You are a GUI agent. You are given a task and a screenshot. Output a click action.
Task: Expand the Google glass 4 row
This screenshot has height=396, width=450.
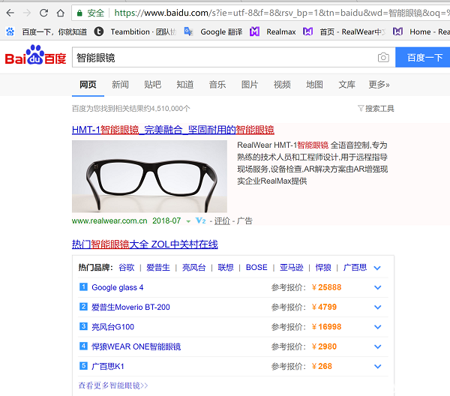[378, 287]
